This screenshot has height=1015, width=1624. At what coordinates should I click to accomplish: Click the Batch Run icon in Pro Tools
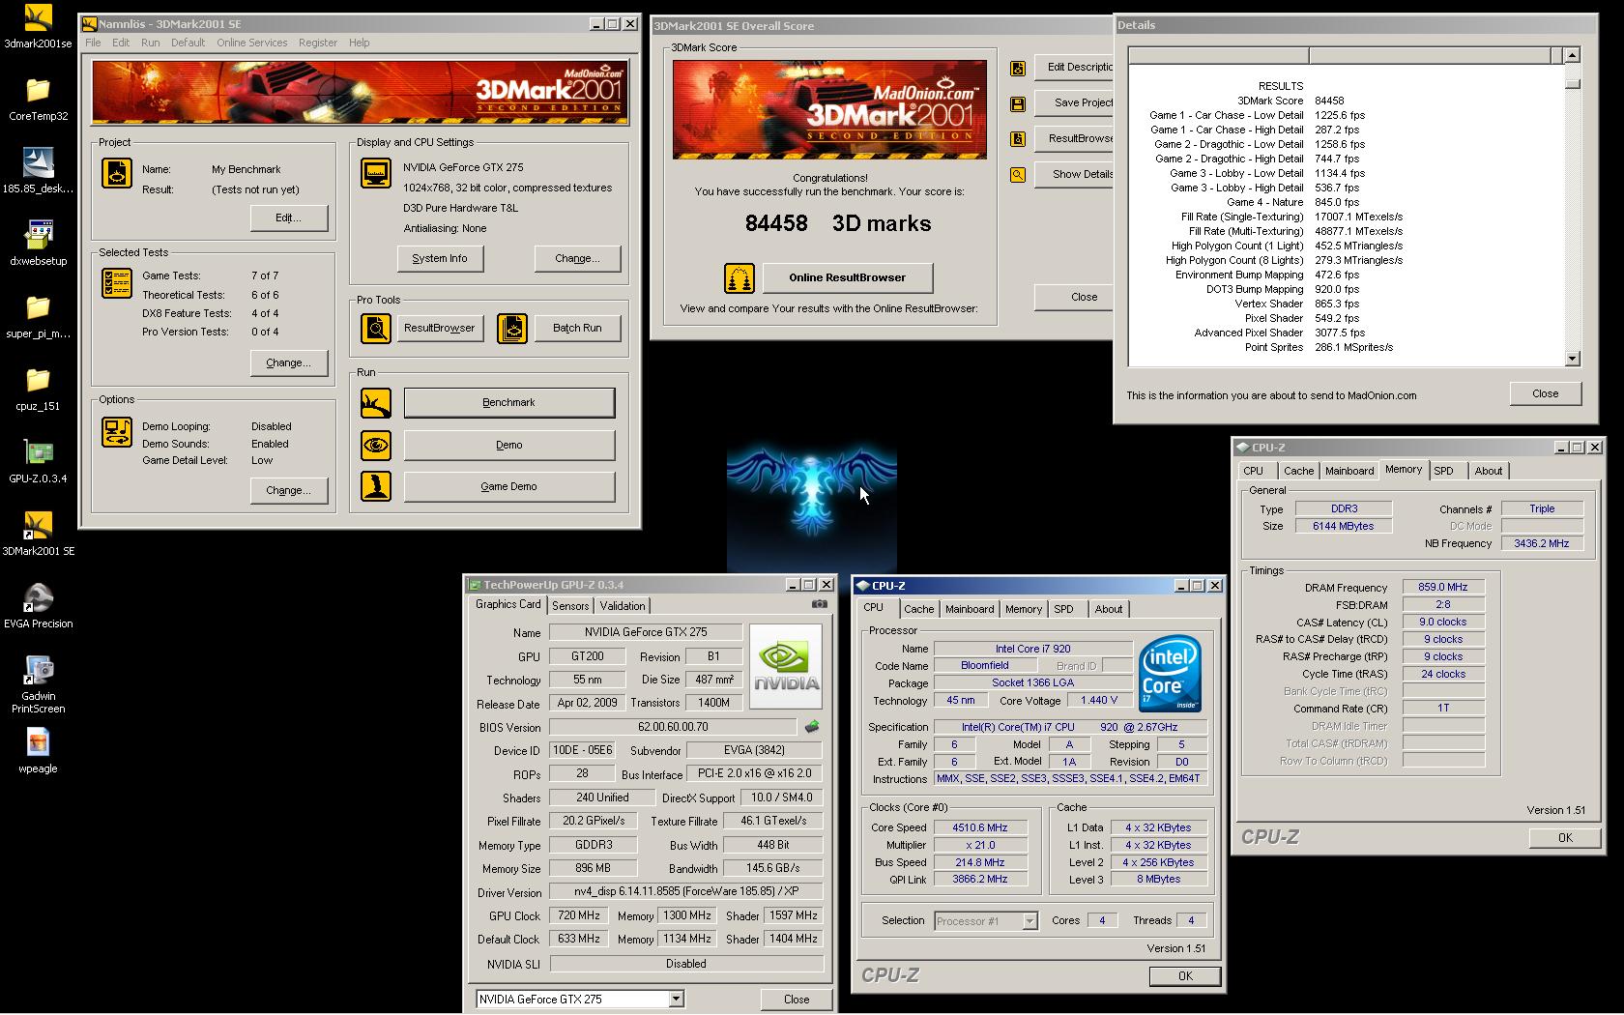point(512,329)
